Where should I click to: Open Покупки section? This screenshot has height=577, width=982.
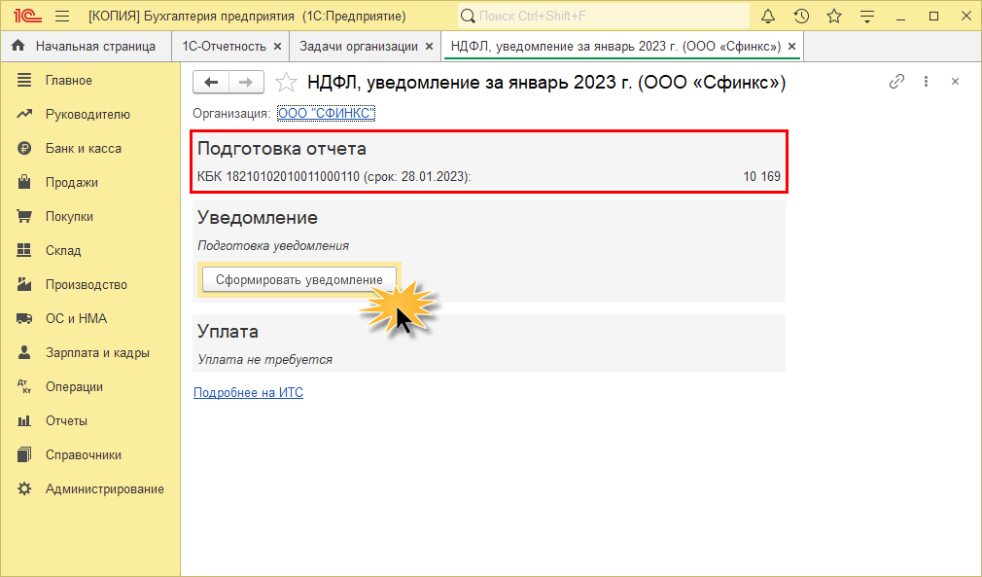pos(90,216)
